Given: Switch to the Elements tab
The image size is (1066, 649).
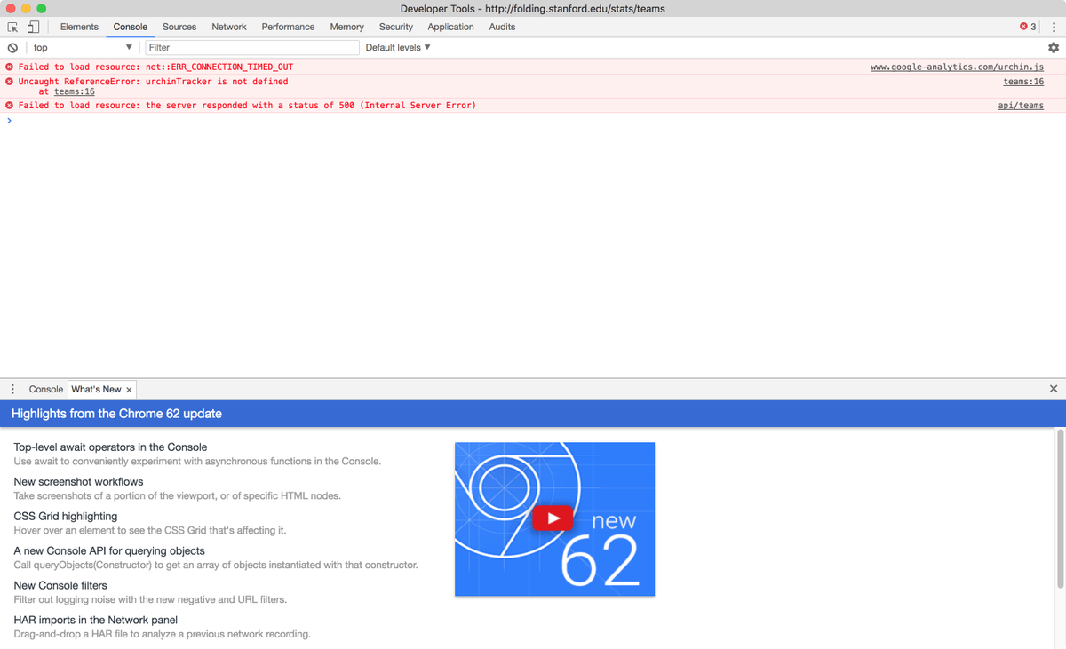Looking at the screenshot, I should click(x=79, y=27).
